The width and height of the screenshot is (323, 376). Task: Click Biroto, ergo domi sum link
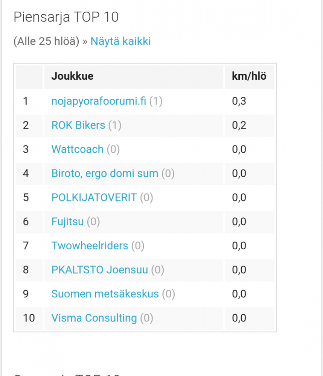[x=105, y=173]
